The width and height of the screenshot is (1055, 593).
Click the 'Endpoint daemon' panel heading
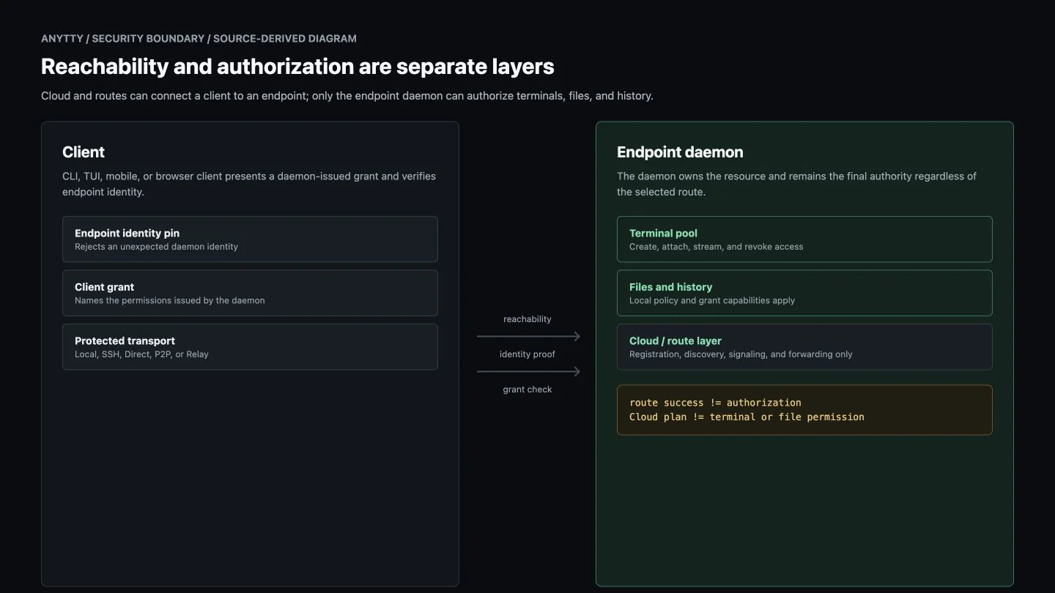point(680,152)
